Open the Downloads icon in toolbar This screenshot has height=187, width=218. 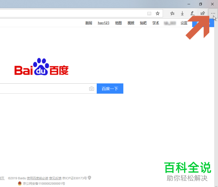click(182, 14)
